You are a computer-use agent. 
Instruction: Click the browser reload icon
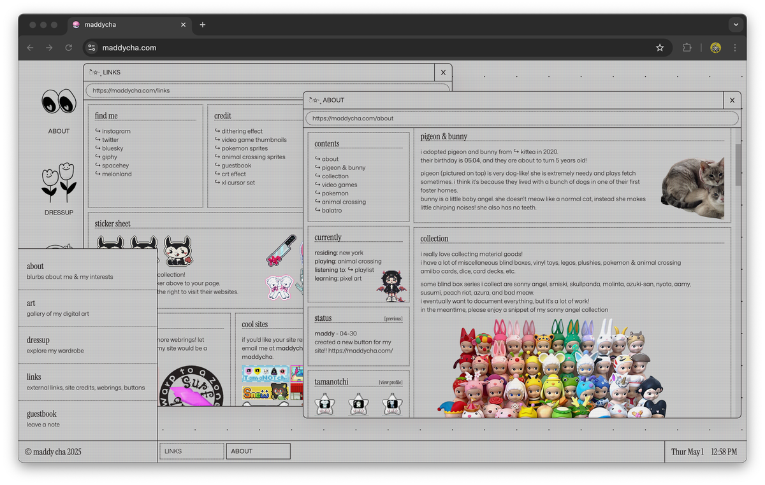pyautogui.click(x=69, y=48)
